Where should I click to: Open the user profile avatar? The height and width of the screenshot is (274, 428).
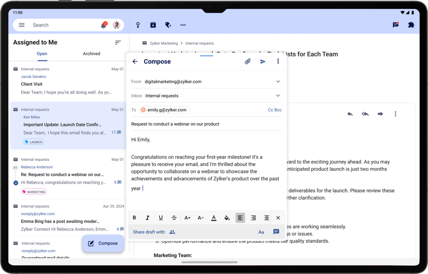click(117, 25)
